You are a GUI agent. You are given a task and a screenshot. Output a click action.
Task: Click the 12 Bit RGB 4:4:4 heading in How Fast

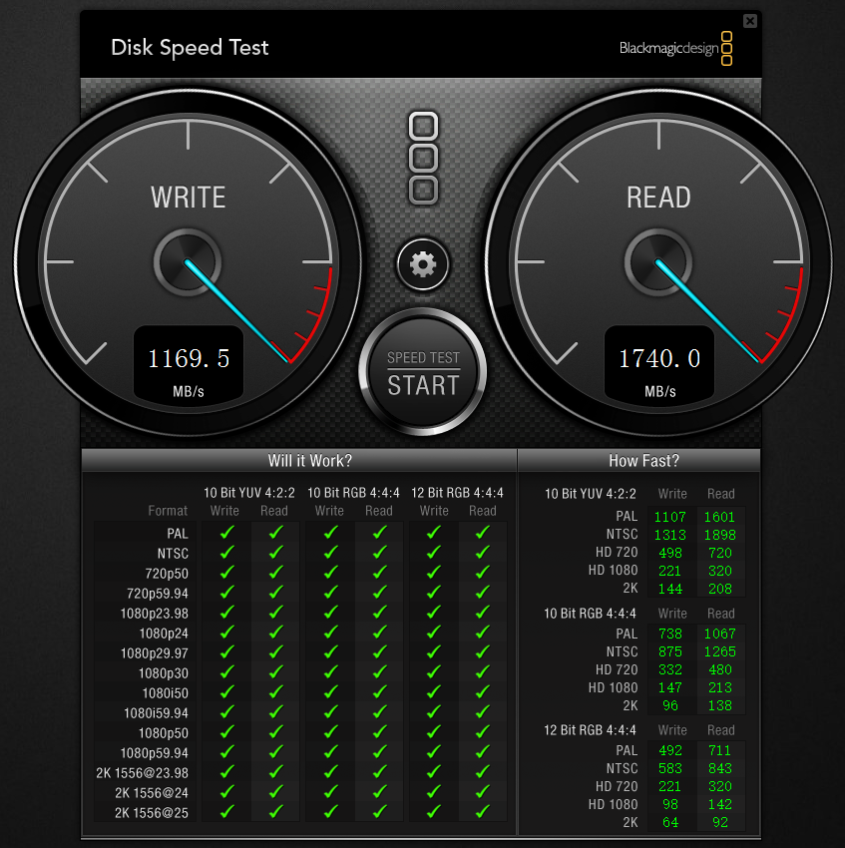pyautogui.click(x=590, y=730)
